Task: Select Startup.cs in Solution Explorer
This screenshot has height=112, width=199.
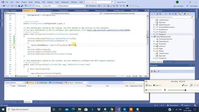Action: (162, 35)
